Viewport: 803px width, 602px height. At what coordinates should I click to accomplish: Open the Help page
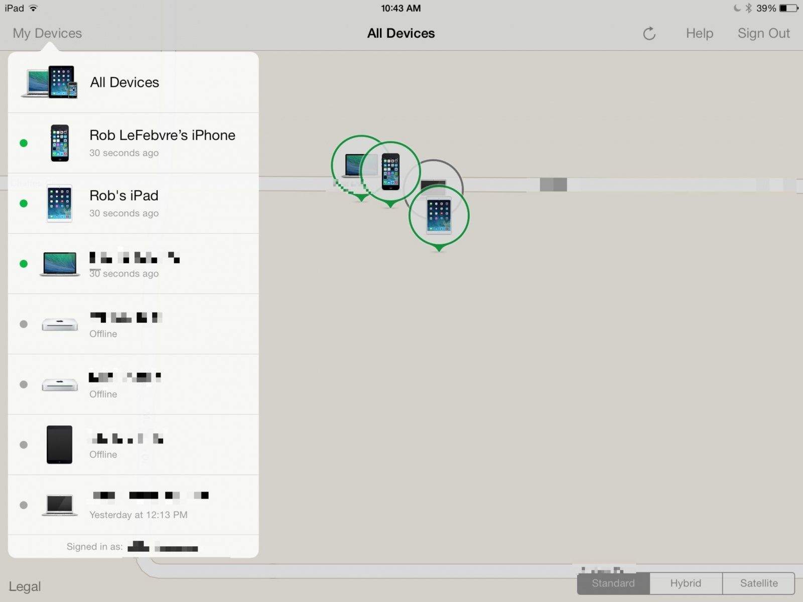pyautogui.click(x=700, y=33)
